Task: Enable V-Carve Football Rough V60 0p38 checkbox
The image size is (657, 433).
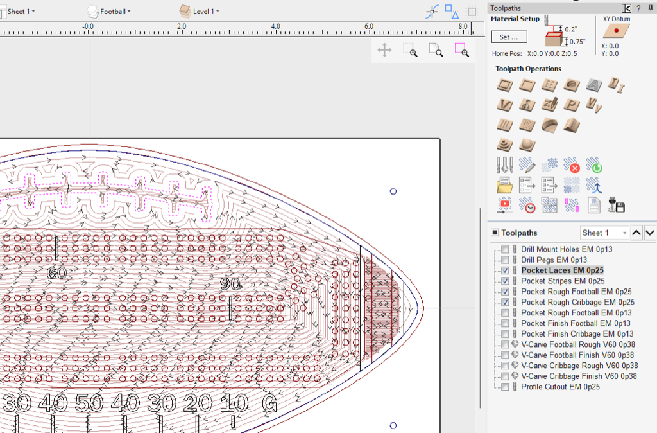Action: click(x=506, y=344)
